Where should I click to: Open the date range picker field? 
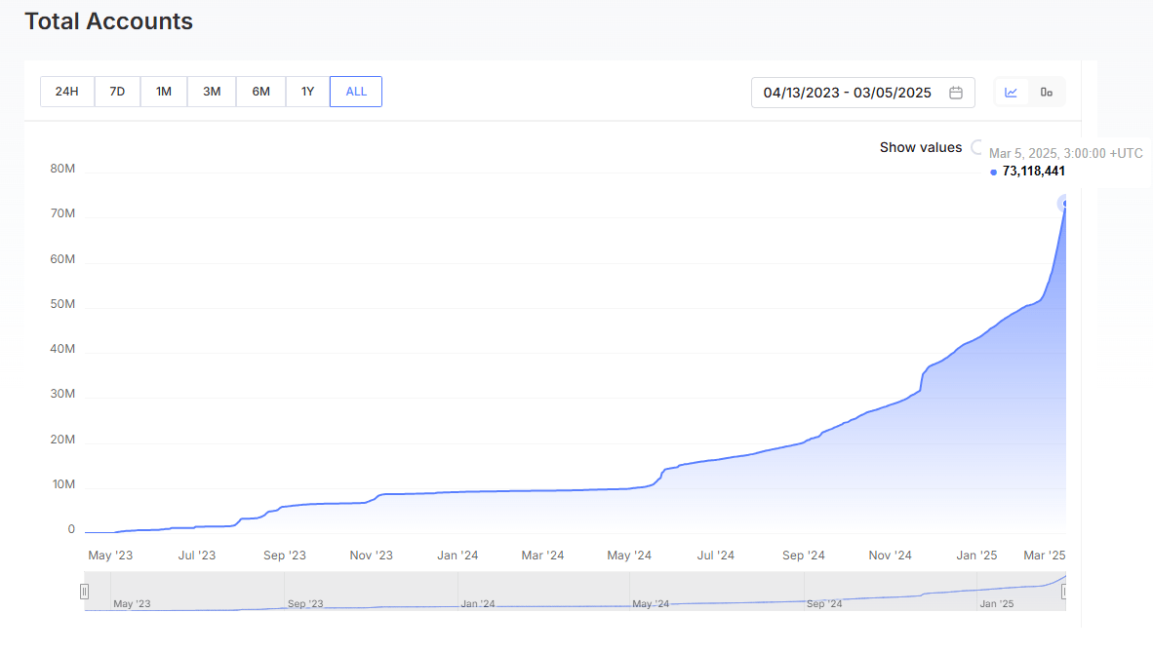pos(847,93)
